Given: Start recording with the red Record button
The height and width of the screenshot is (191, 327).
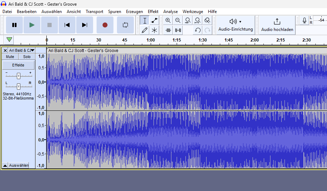Looking at the screenshot, I should [x=105, y=25].
